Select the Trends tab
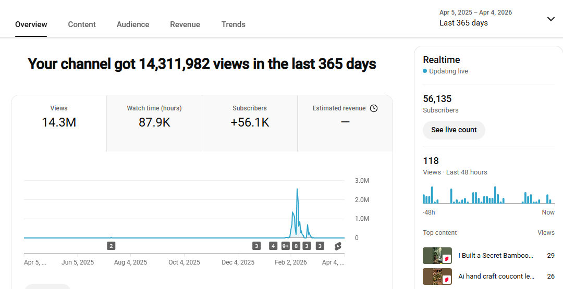The height and width of the screenshot is (289, 563). [x=233, y=24]
